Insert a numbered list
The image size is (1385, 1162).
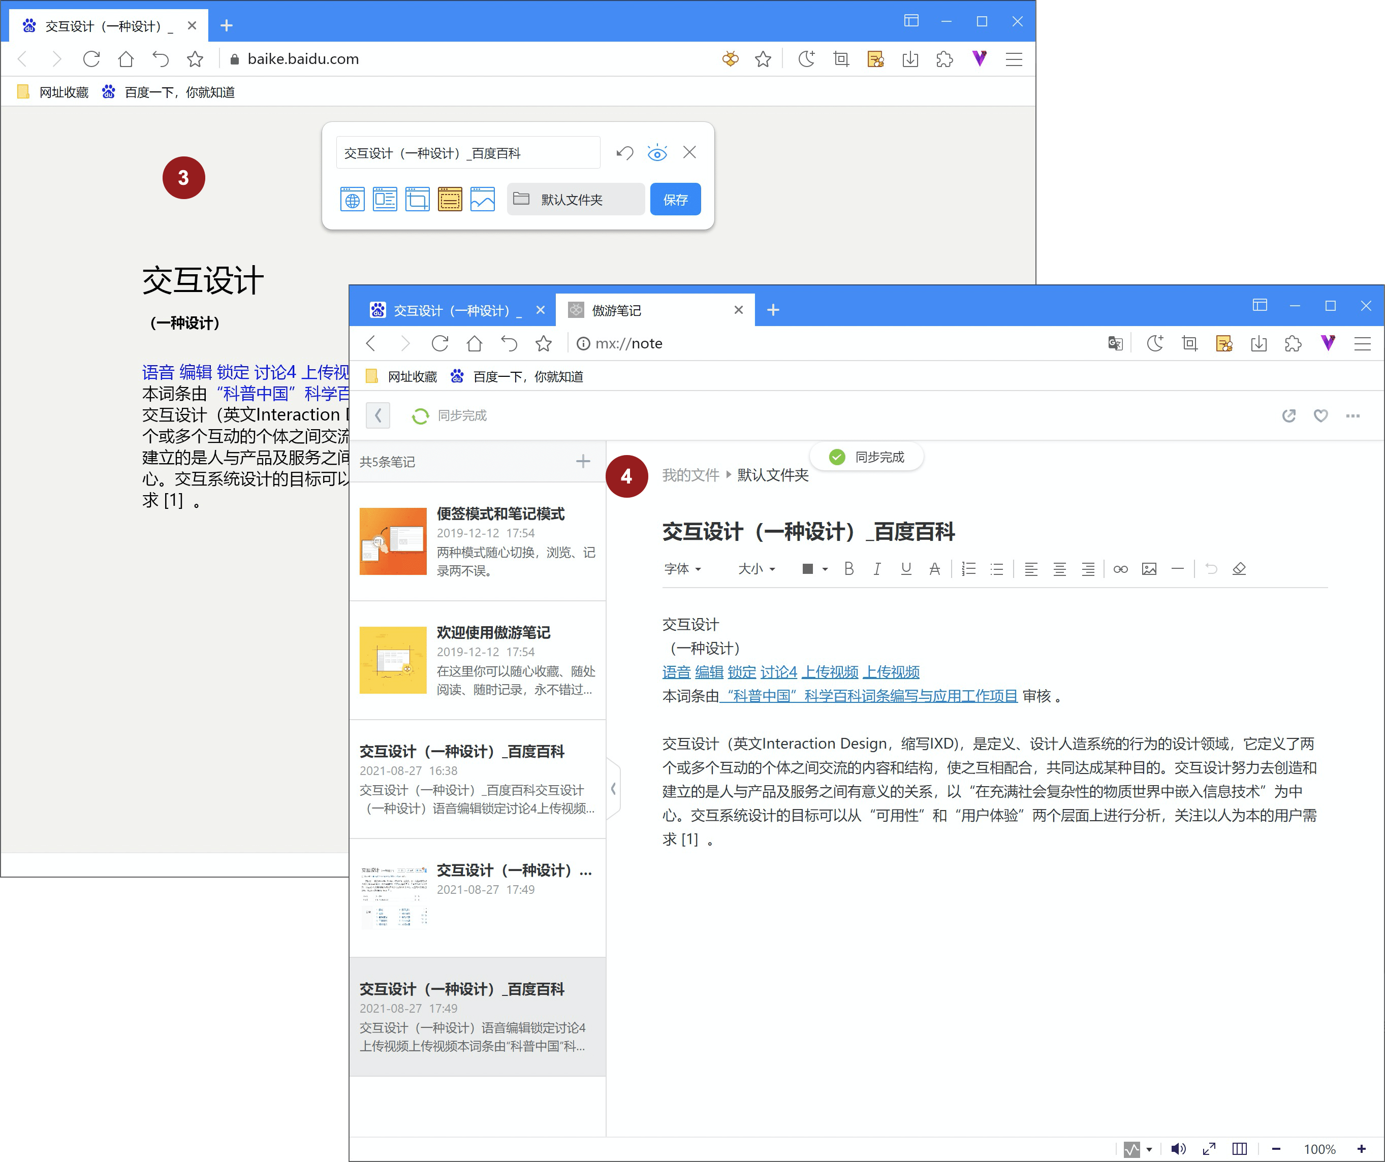968,569
